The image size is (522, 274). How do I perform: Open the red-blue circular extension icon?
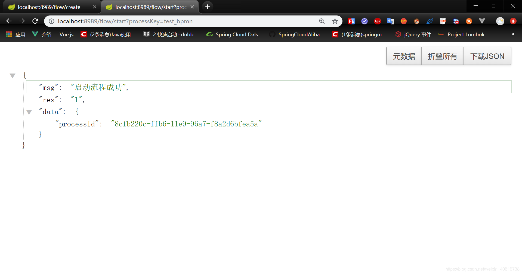456,21
